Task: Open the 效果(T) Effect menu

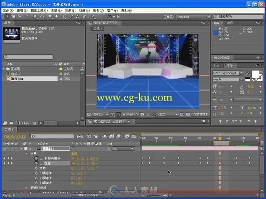Action: point(70,10)
